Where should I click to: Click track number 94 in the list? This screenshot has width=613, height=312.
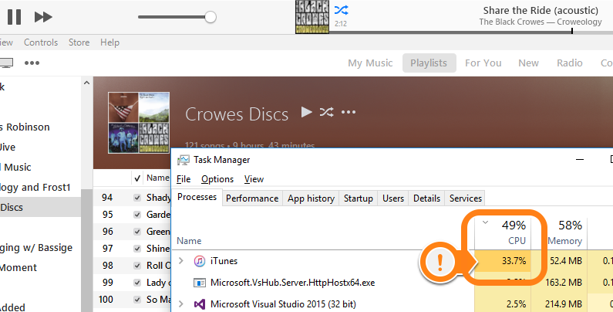click(x=107, y=198)
